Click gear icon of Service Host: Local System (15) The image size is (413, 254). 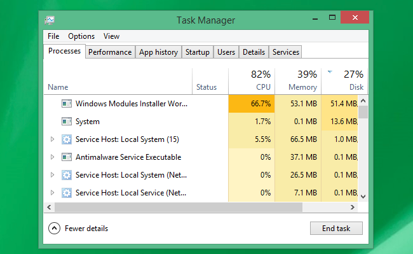click(x=66, y=139)
